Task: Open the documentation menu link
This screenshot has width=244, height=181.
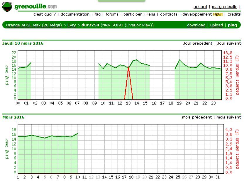Action: coord(75,14)
